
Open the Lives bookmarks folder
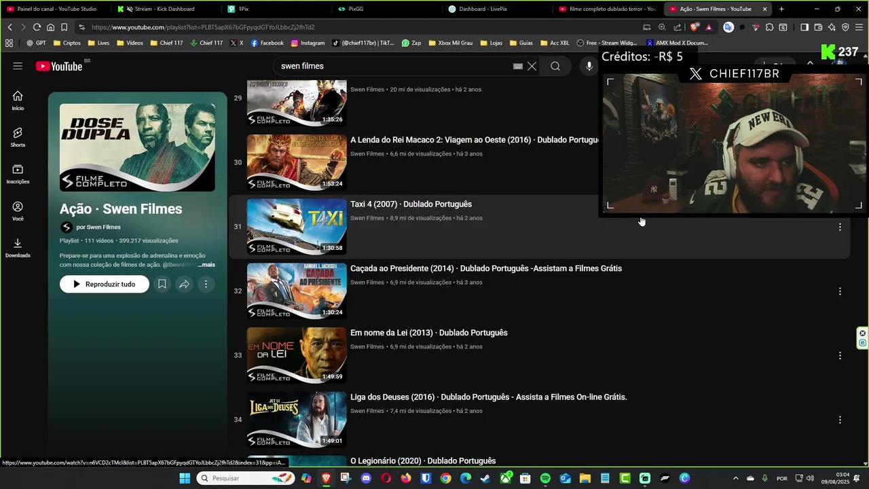pyautogui.click(x=98, y=43)
